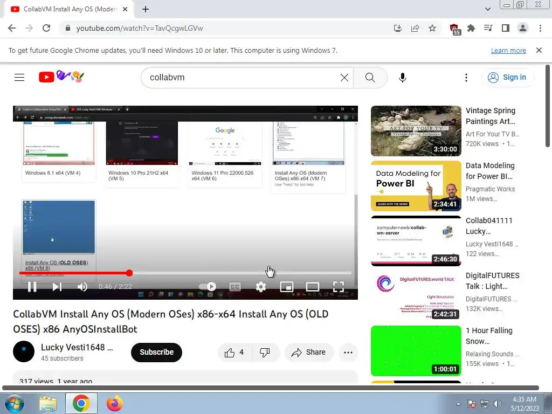
Task: Open ad blocker extension with 55 badge
Action: pos(455,29)
